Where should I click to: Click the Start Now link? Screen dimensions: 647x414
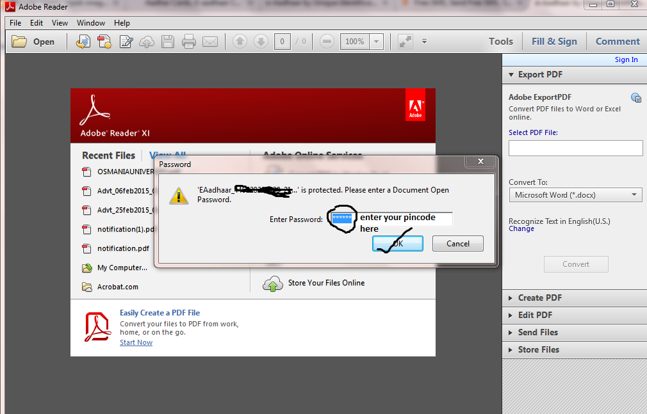pyautogui.click(x=136, y=343)
